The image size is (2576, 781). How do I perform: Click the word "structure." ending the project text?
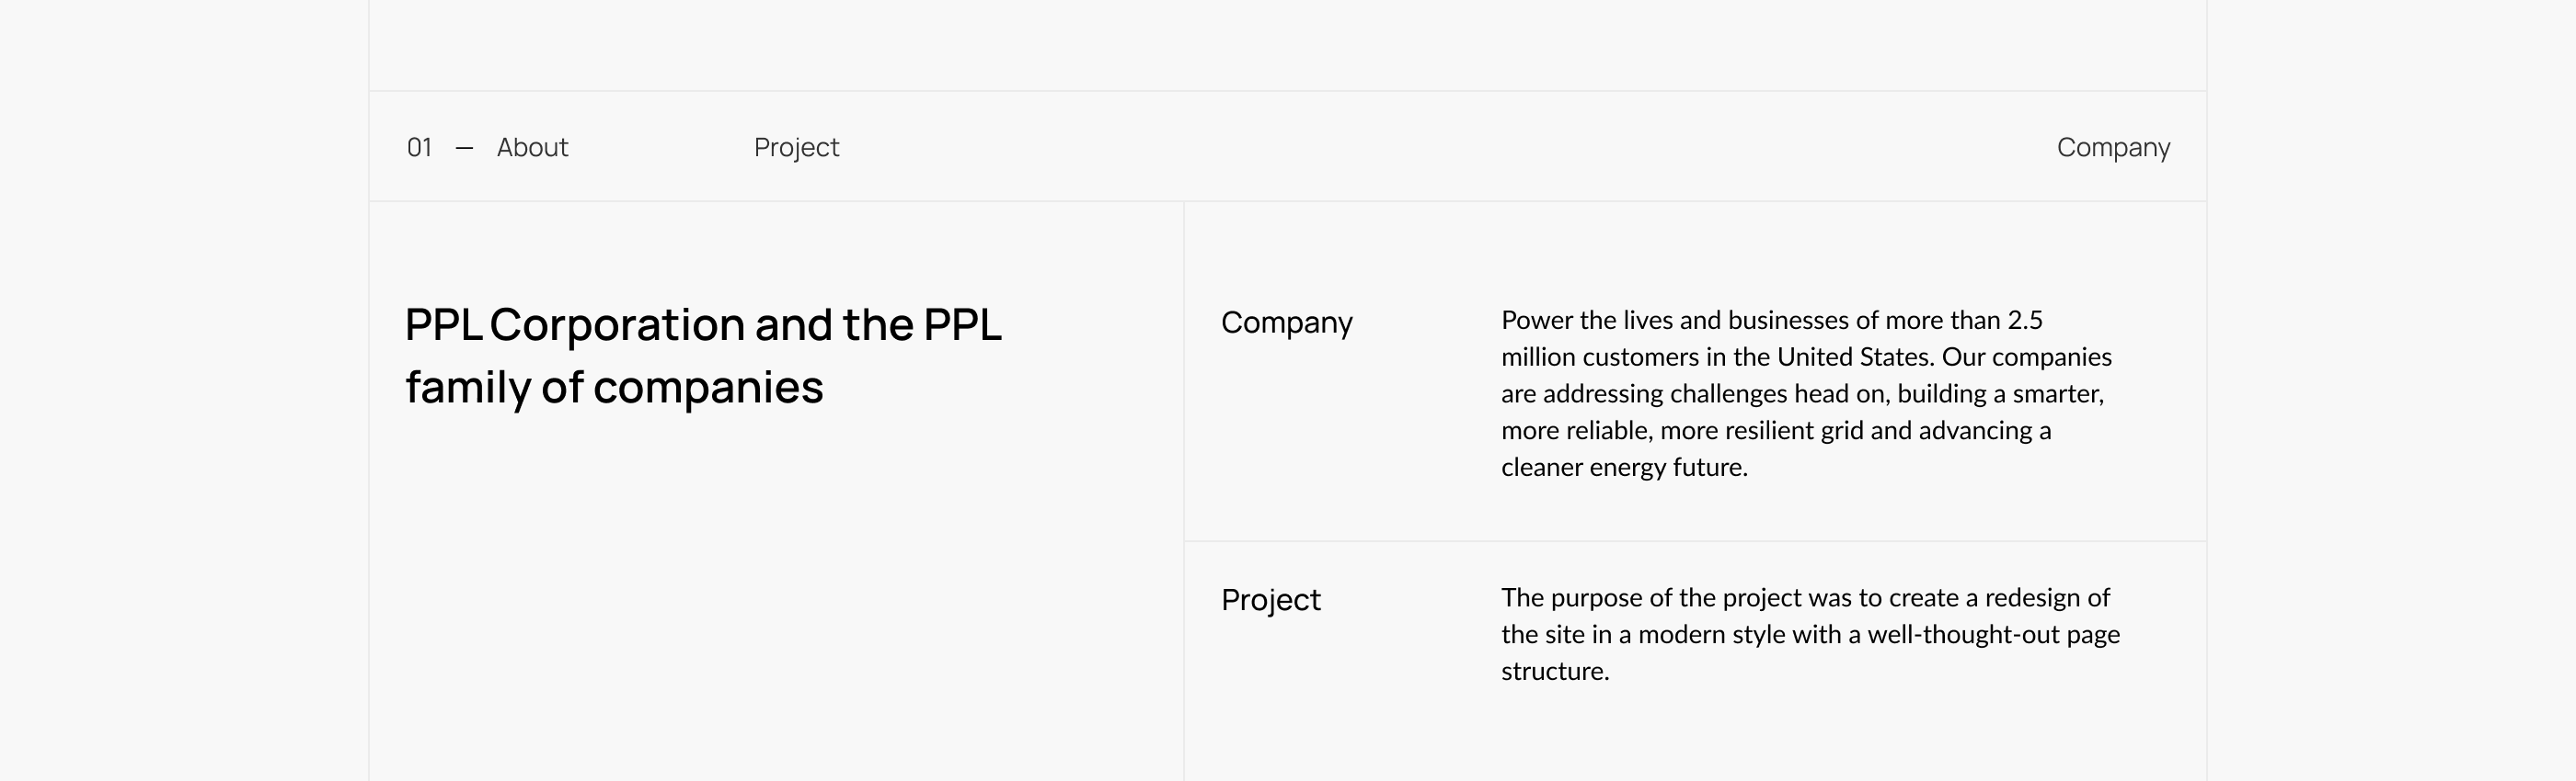point(1554,673)
